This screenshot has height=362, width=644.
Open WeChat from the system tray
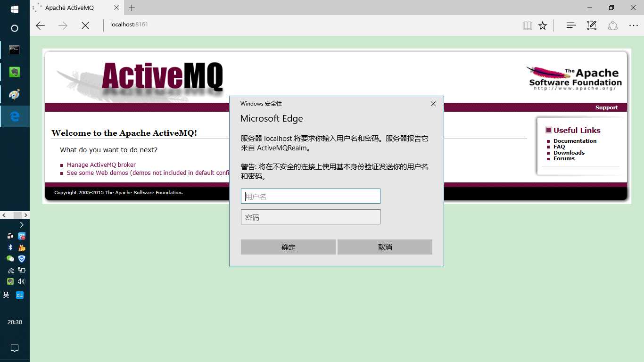coord(10,259)
